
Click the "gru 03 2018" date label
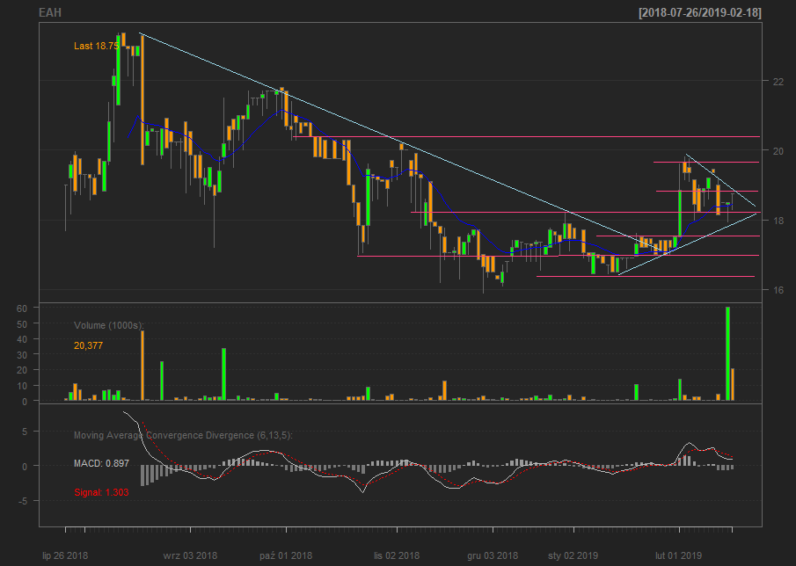(x=493, y=555)
